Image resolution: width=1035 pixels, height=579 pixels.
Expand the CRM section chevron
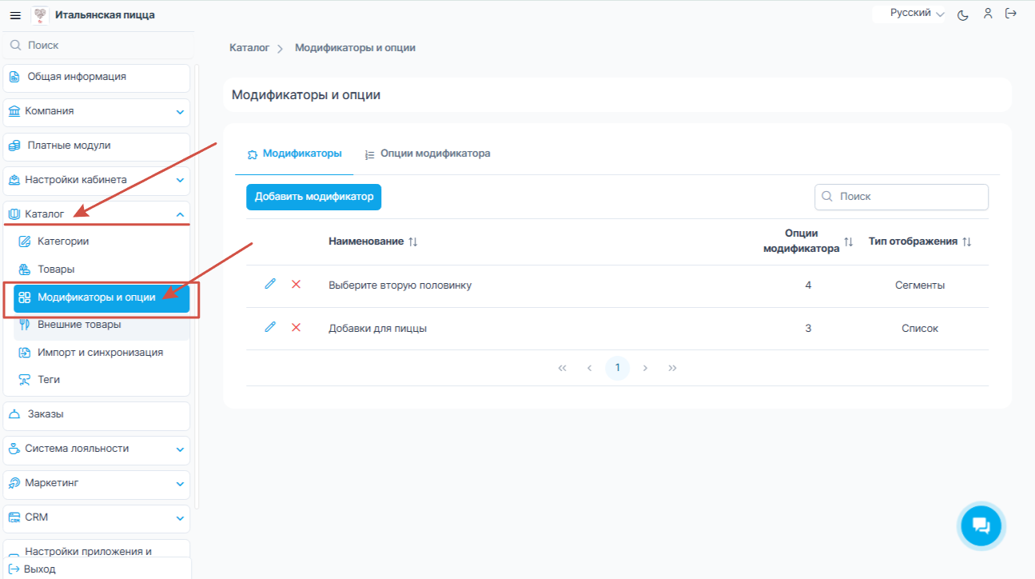click(x=180, y=518)
